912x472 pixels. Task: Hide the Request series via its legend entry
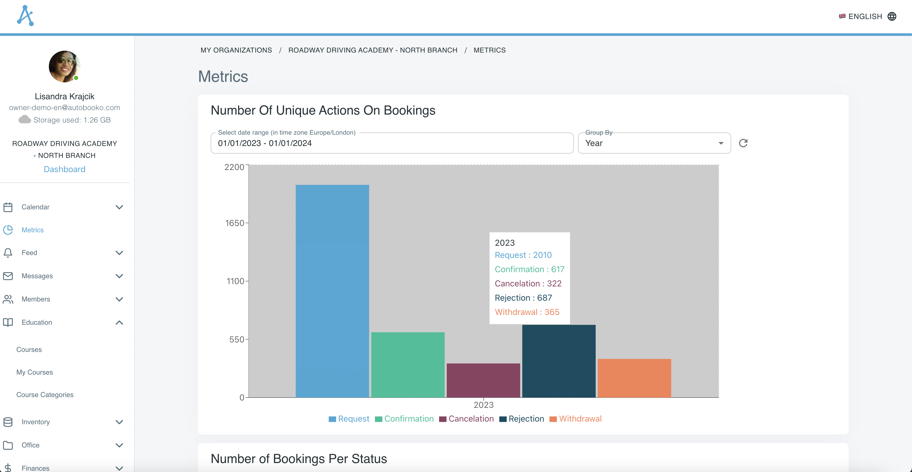(349, 418)
